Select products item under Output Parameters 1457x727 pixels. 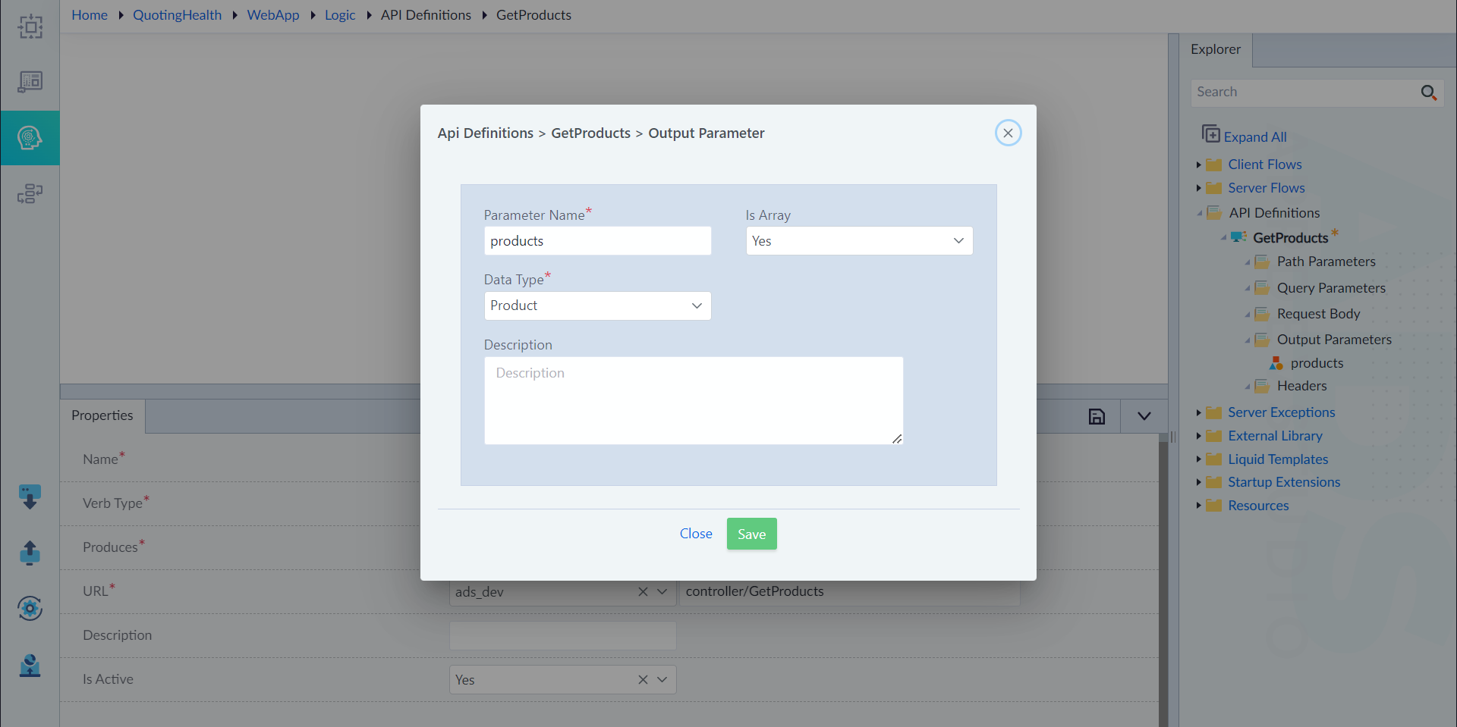pos(1317,363)
